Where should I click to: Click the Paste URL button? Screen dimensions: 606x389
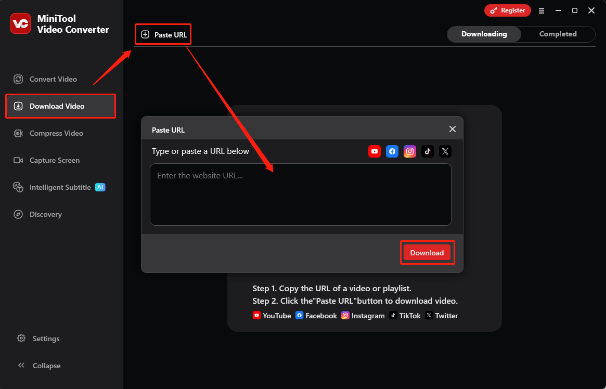[163, 34]
